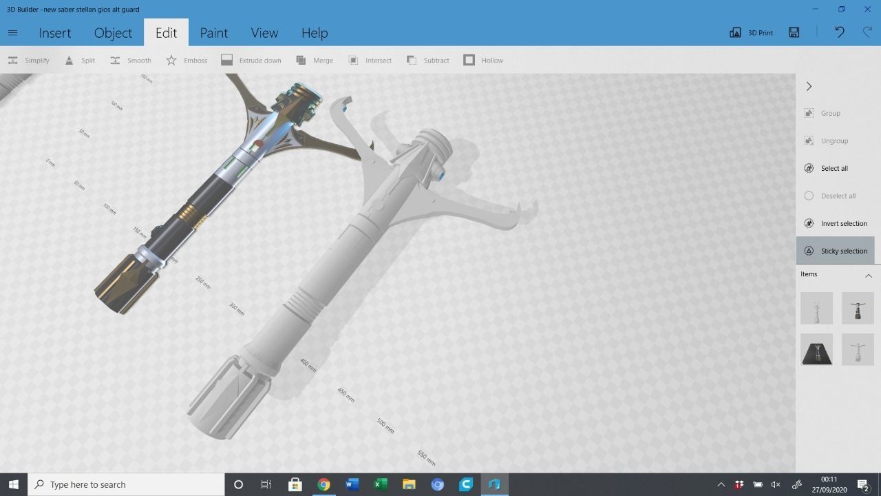Open Microsoft Store from the taskbar
This screenshot has width=881, height=496.
point(295,484)
